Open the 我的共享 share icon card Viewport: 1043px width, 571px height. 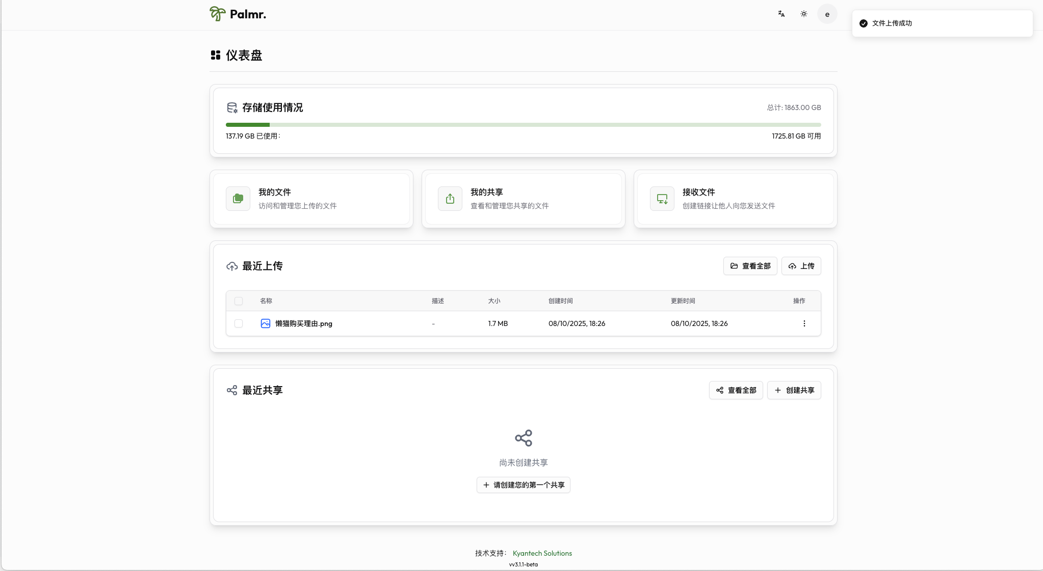click(x=450, y=199)
